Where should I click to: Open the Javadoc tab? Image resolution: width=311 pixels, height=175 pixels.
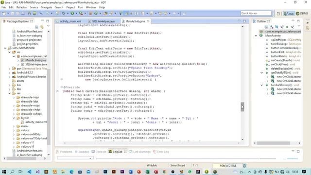click(82, 152)
